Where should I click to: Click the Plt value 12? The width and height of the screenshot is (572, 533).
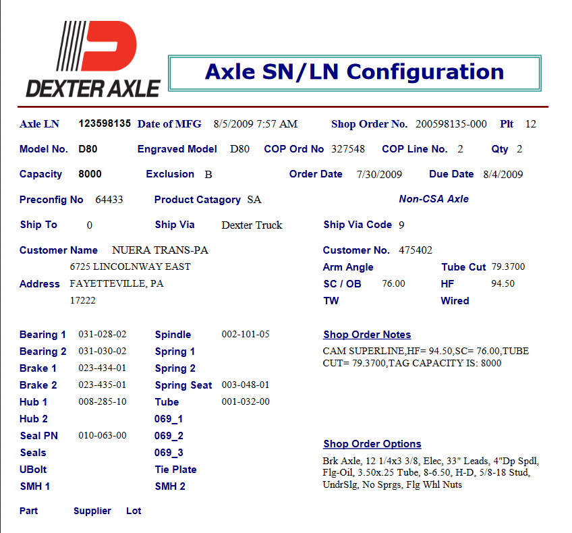click(x=531, y=124)
